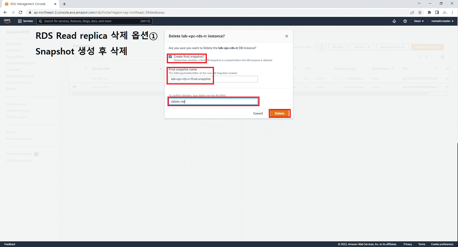Screen dimensions: 458x247
Task: Close the Delete instance dialog with X
Action: point(286,36)
